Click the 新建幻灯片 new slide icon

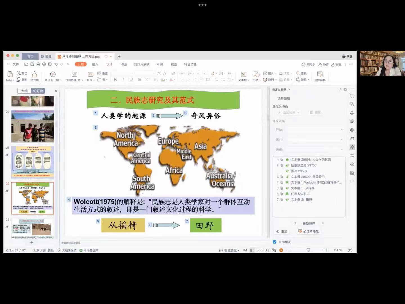75,74
